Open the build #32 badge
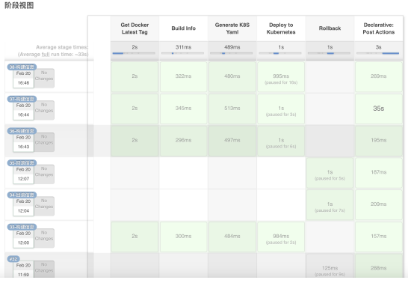Image resolution: width=408 pixels, height=283 pixels. (x=13, y=259)
